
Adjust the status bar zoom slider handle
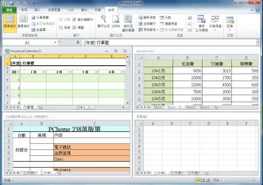pos(235,180)
